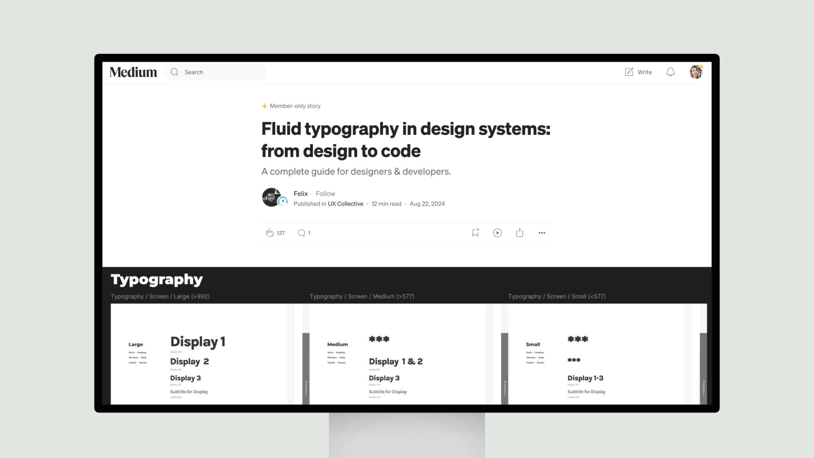Click the write/edit pencil icon
The width and height of the screenshot is (814, 458).
[628, 72]
